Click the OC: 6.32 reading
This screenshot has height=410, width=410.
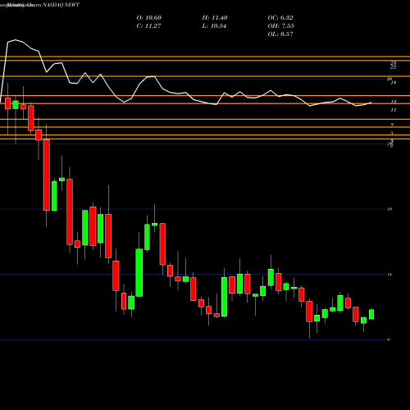280,17
